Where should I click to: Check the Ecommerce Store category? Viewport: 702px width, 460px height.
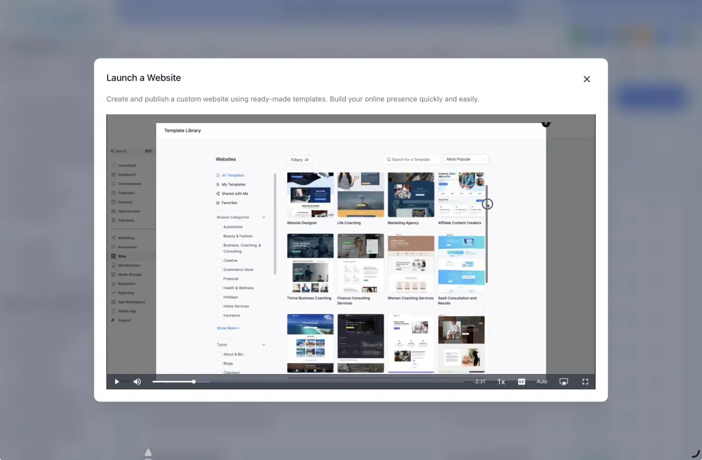coord(219,270)
